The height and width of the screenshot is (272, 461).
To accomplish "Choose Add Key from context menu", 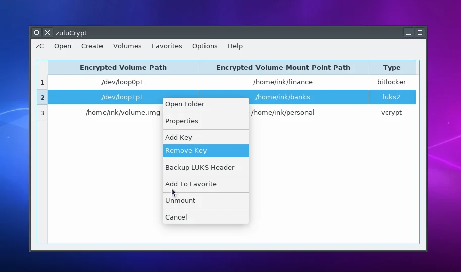I will click(179, 138).
